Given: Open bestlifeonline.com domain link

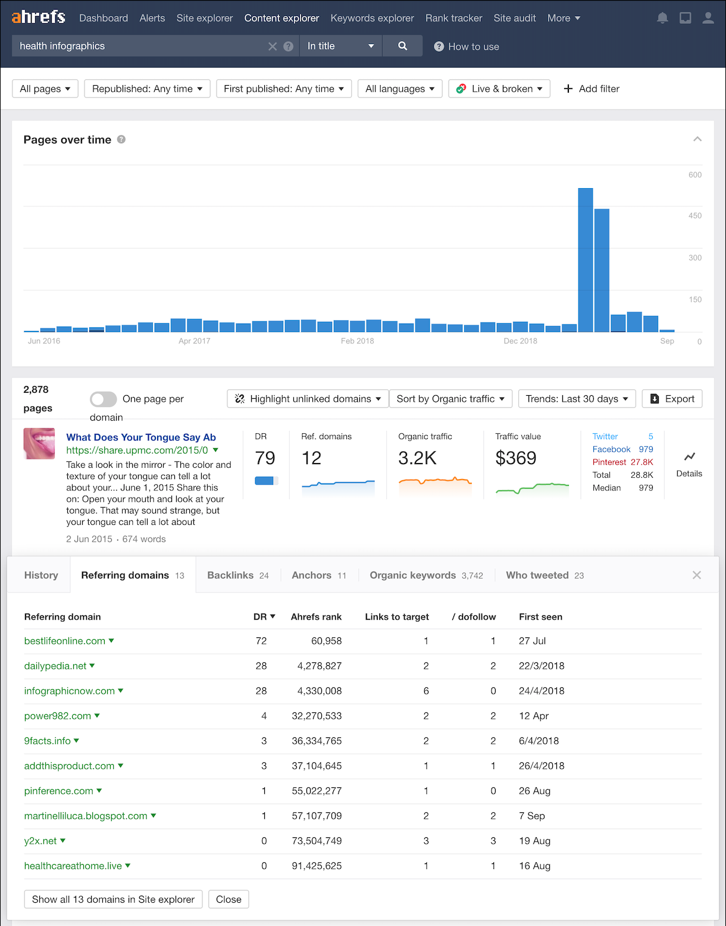Looking at the screenshot, I should click(65, 641).
